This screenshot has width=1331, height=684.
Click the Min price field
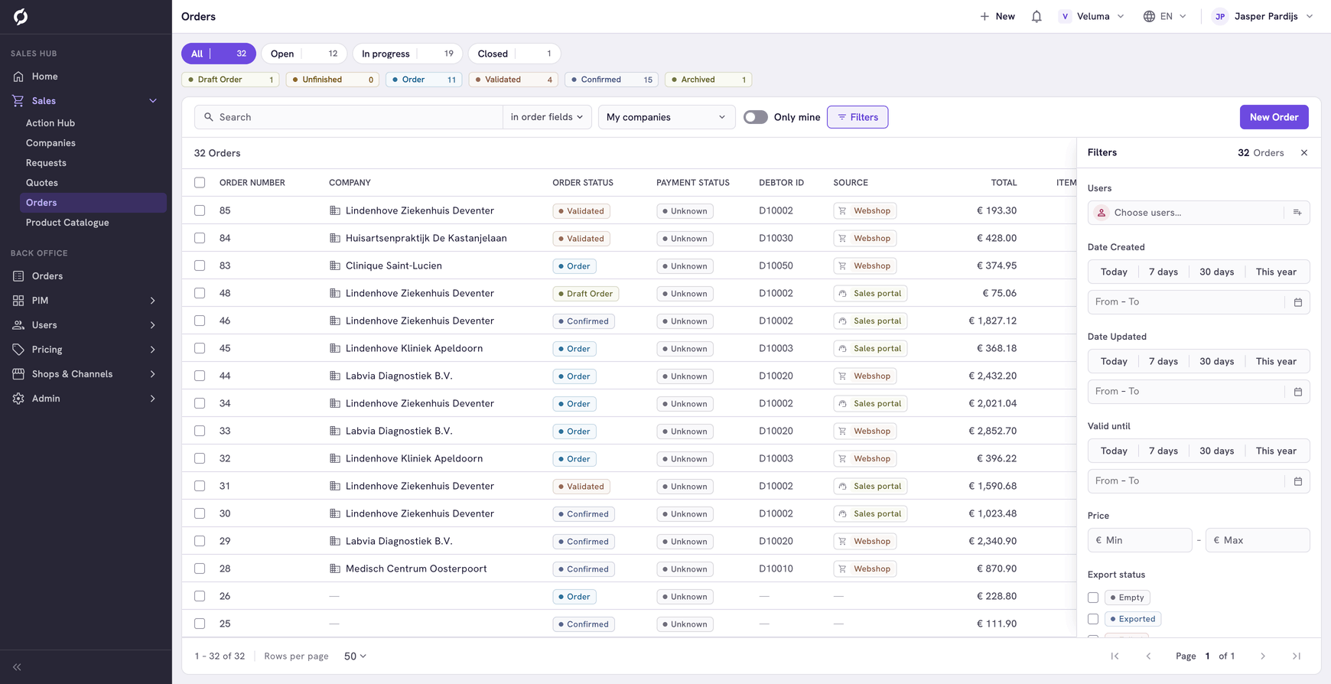pyautogui.click(x=1140, y=540)
